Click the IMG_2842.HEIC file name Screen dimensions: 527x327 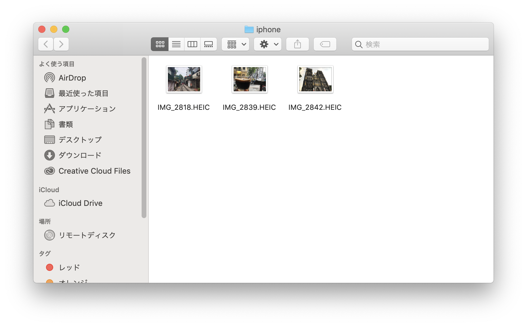(315, 107)
